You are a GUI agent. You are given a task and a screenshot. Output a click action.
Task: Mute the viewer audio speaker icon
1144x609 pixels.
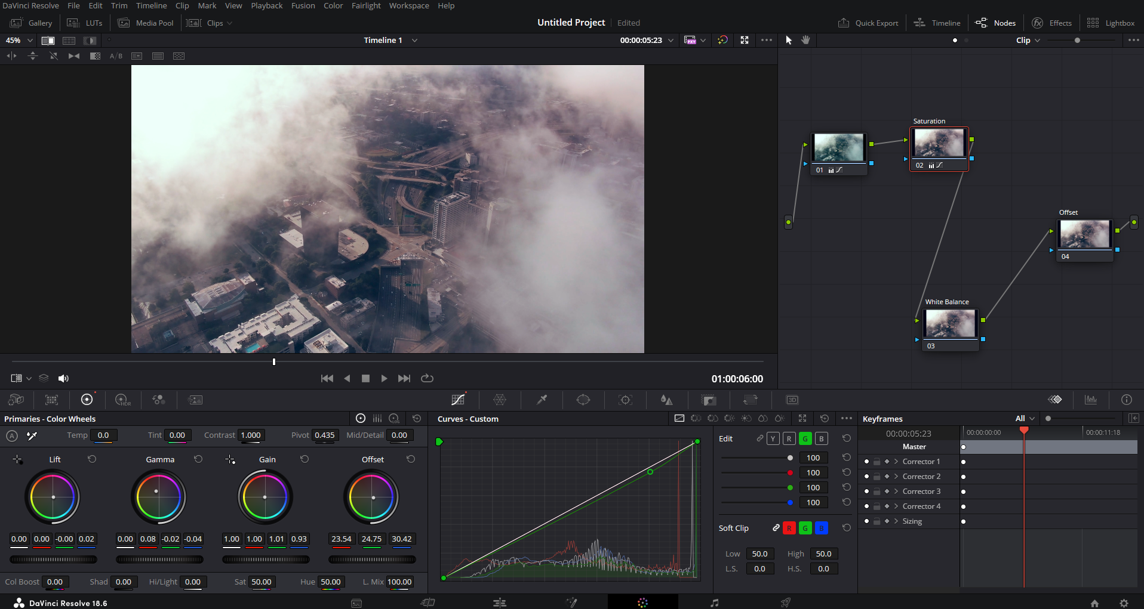click(63, 378)
